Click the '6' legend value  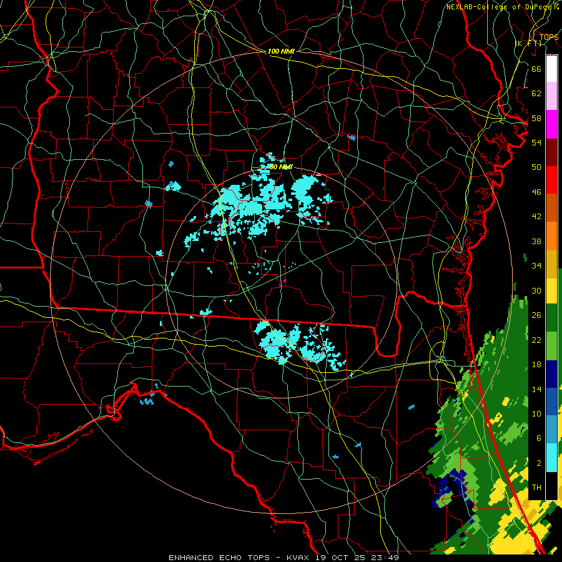(539, 438)
